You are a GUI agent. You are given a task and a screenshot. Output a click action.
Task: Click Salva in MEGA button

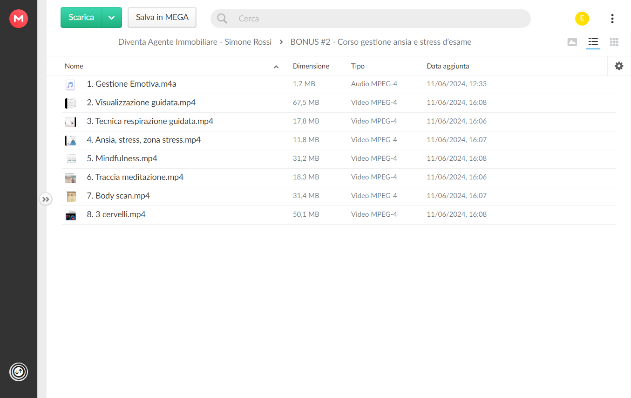(x=162, y=17)
